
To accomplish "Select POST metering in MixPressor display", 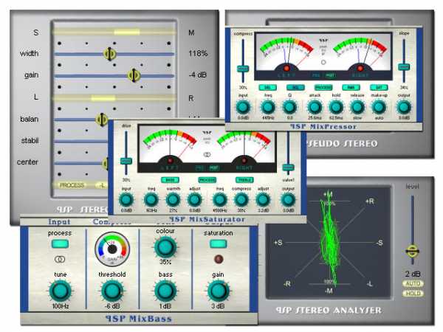I will tap(330, 75).
